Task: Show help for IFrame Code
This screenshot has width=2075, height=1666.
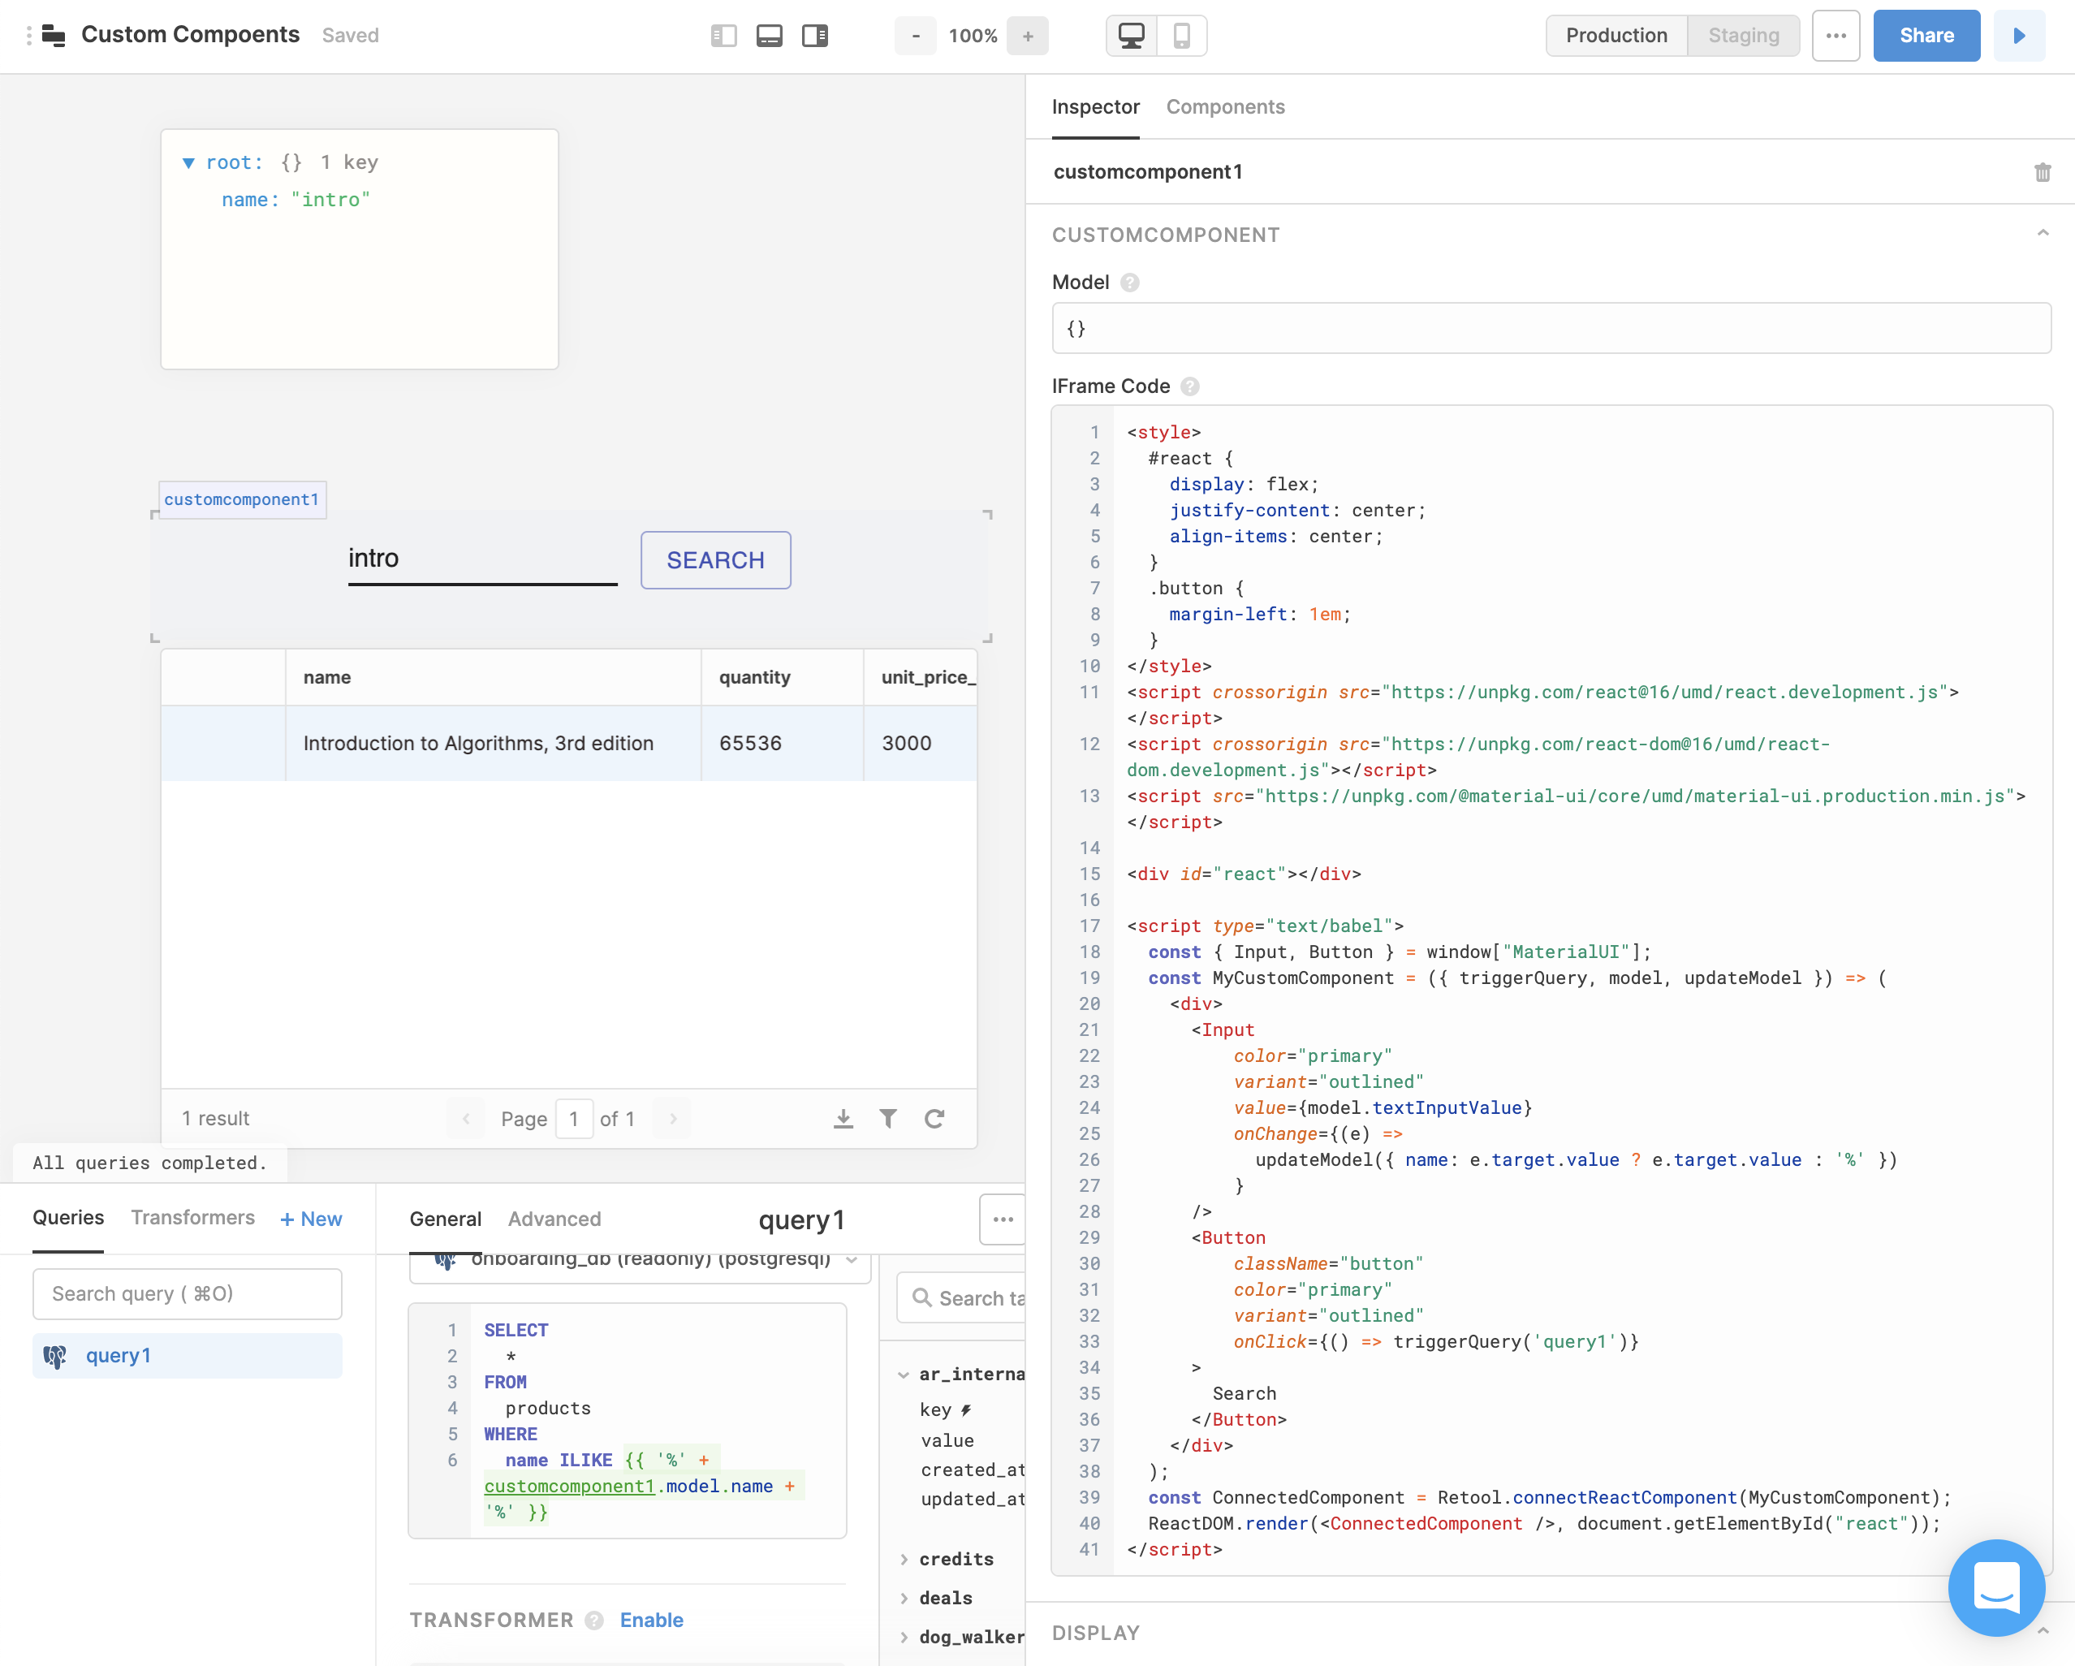Action: click(1190, 386)
